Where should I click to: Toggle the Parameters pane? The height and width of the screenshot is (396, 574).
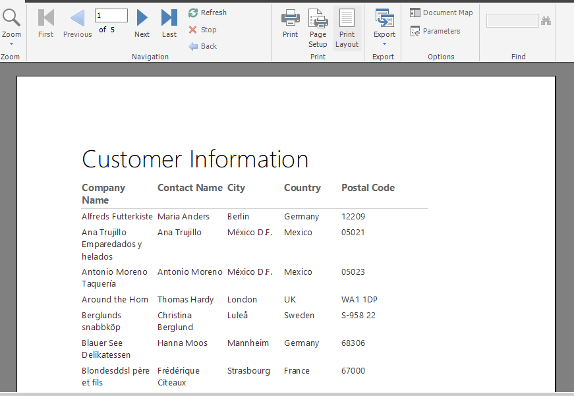pos(435,31)
